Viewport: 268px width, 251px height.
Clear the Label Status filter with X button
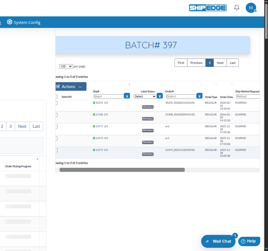(160, 96)
